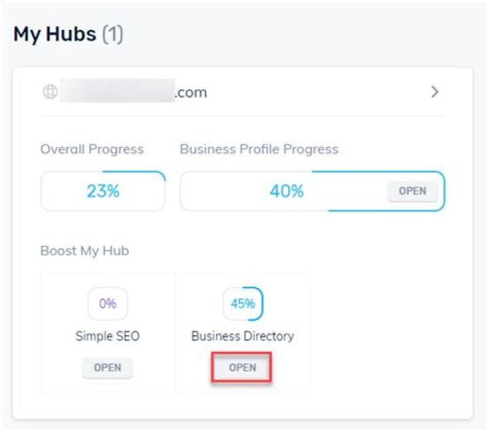Click the 40% Business Profile progress bar
This screenshot has height=431, width=488.
click(x=312, y=190)
